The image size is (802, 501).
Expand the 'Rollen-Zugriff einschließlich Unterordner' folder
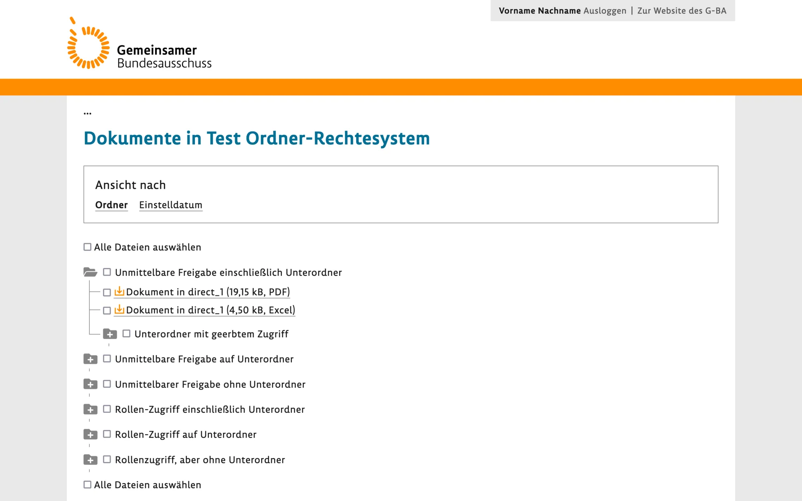pyautogui.click(x=92, y=410)
